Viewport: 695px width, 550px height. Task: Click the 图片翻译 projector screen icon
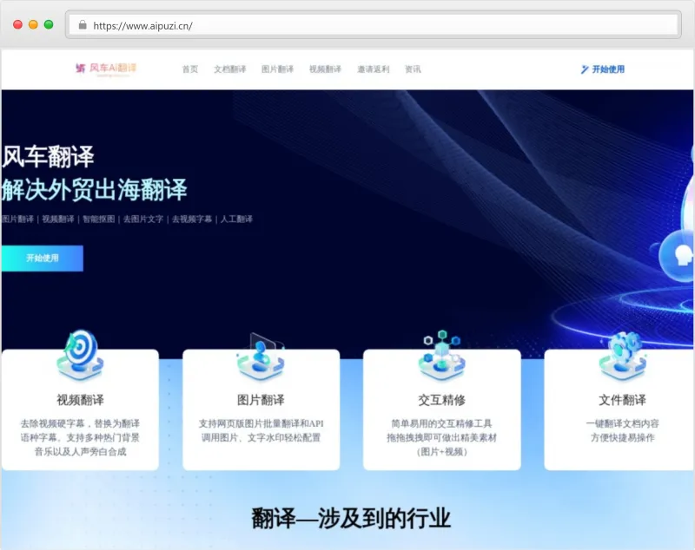click(x=261, y=350)
